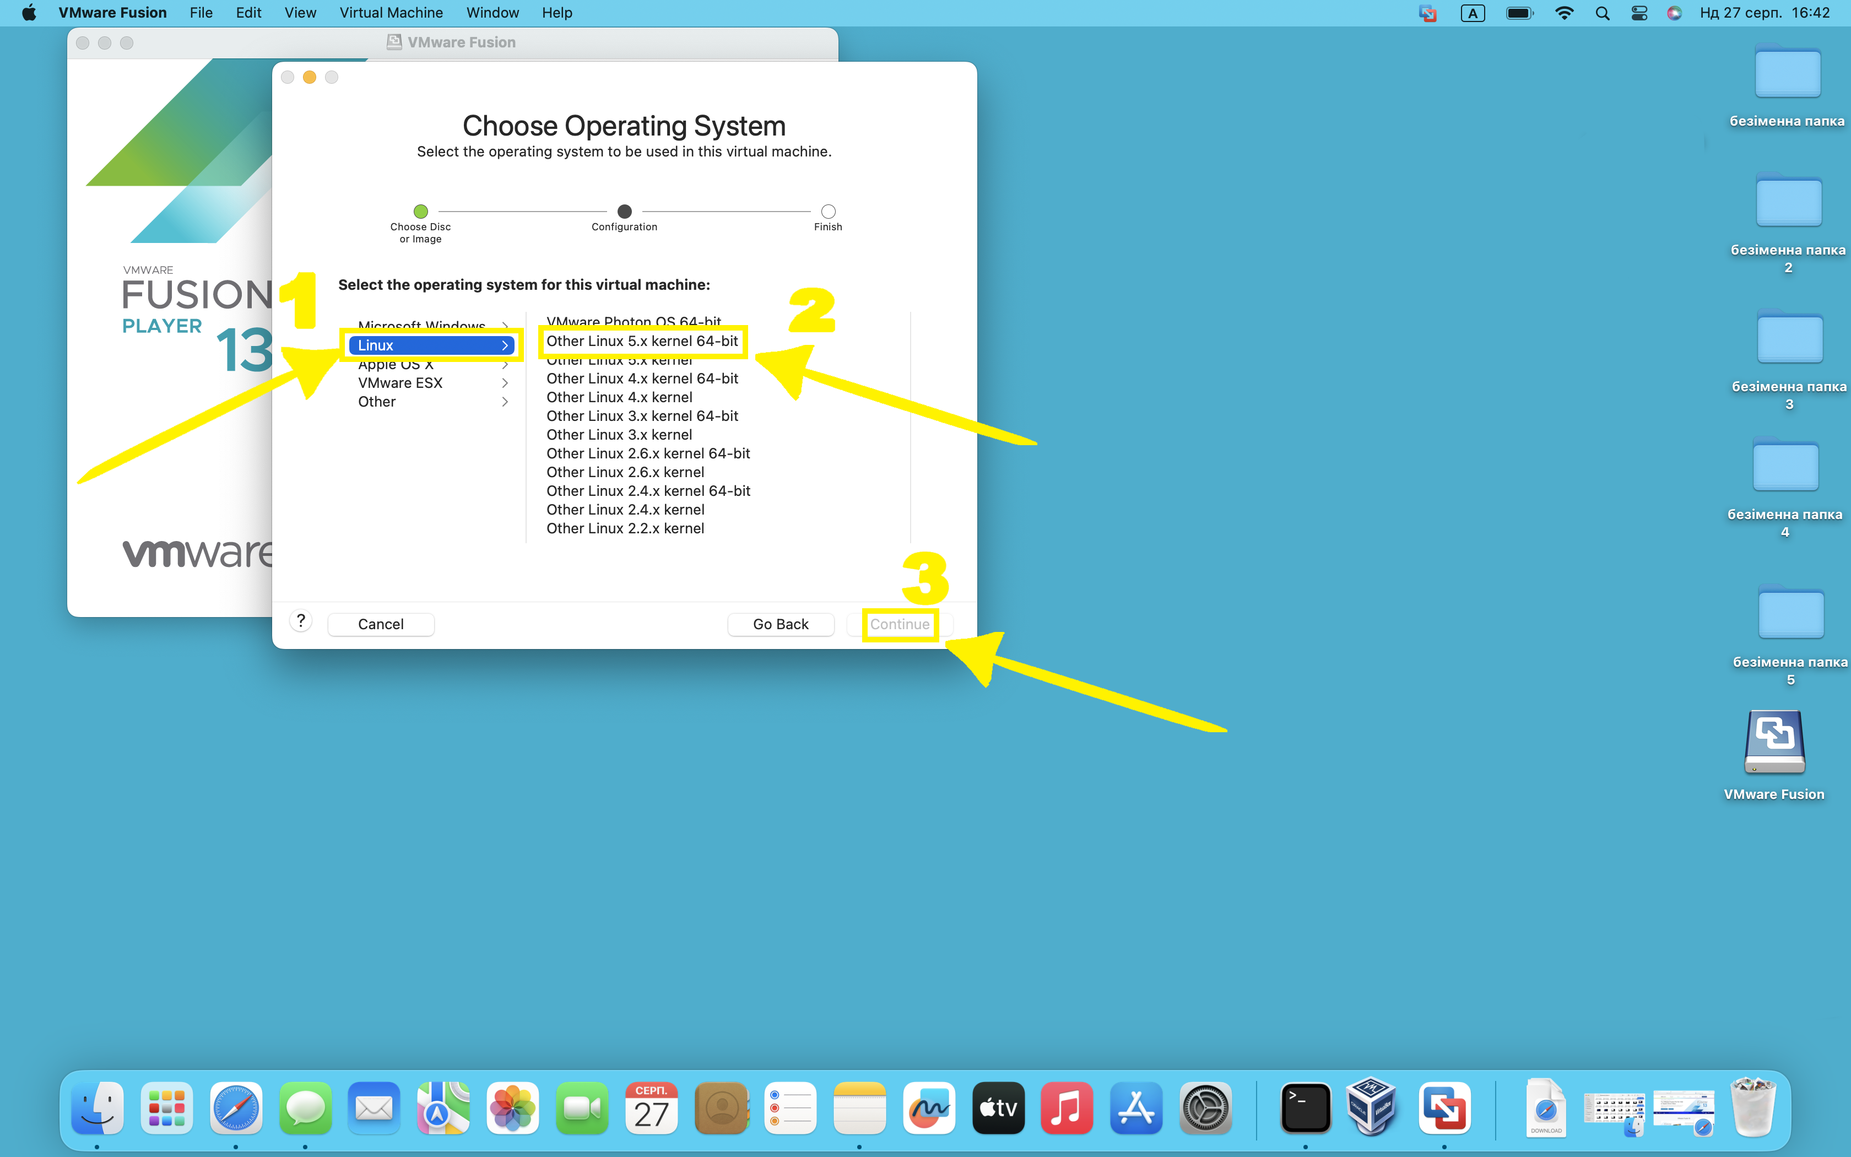Select Other Linux 2.4.x kernel 64-bit

click(x=648, y=491)
